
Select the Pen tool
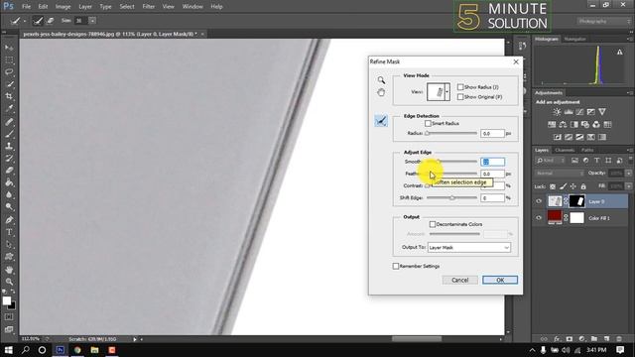coord(9,220)
